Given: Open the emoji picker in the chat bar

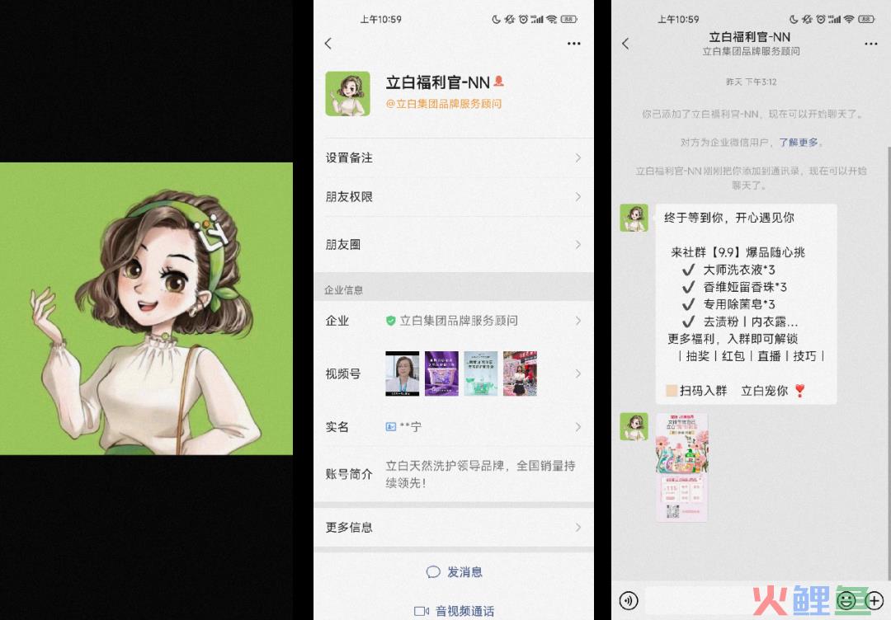Looking at the screenshot, I should 846,600.
